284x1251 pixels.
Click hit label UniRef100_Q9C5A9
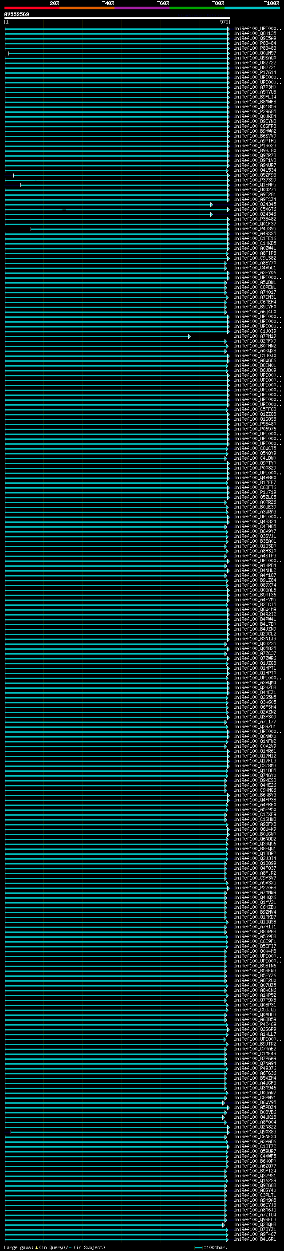point(255,39)
